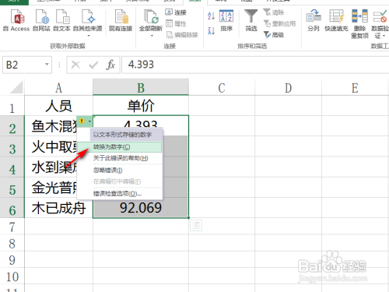This screenshot has width=389, height=292.
Task: Click Quick Analysis icon below selection
Action: click(196, 225)
